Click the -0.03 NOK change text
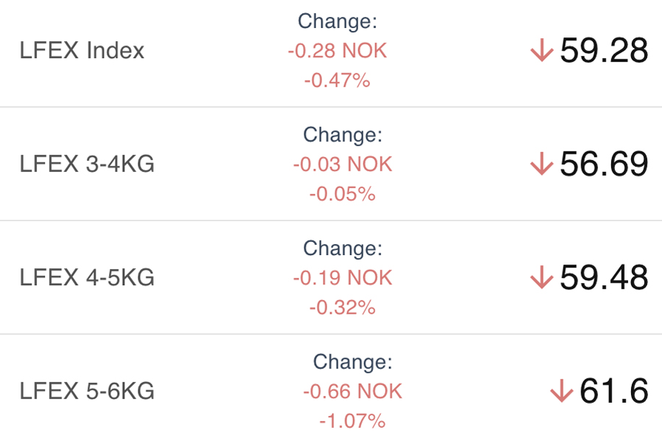The width and height of the screenshot is (662, 441). click(342, 164)
